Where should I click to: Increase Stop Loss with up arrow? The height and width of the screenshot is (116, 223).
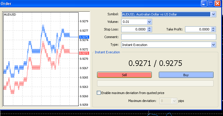coord(149,28)
